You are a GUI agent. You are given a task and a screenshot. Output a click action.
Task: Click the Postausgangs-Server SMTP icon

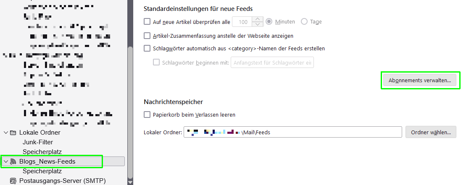pos(13,181)
